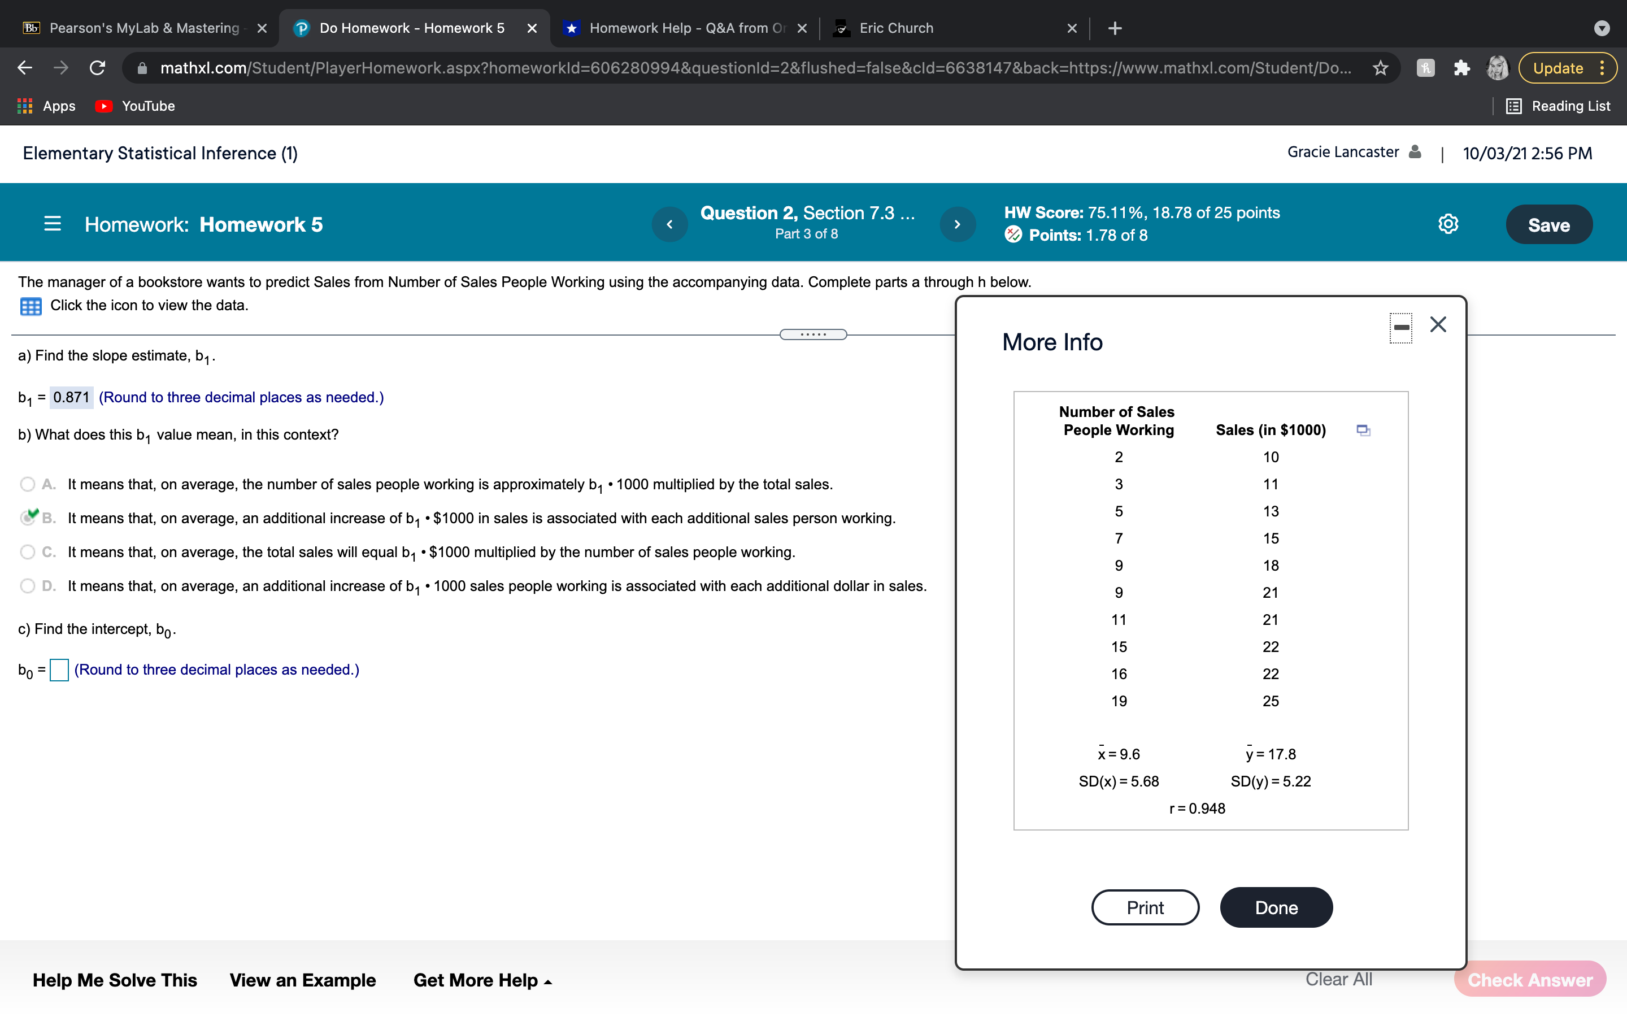The image size is (1627, 1017).
Task: Open the YouTube shortcut in bookmarks bar
Action: (134, 106)
